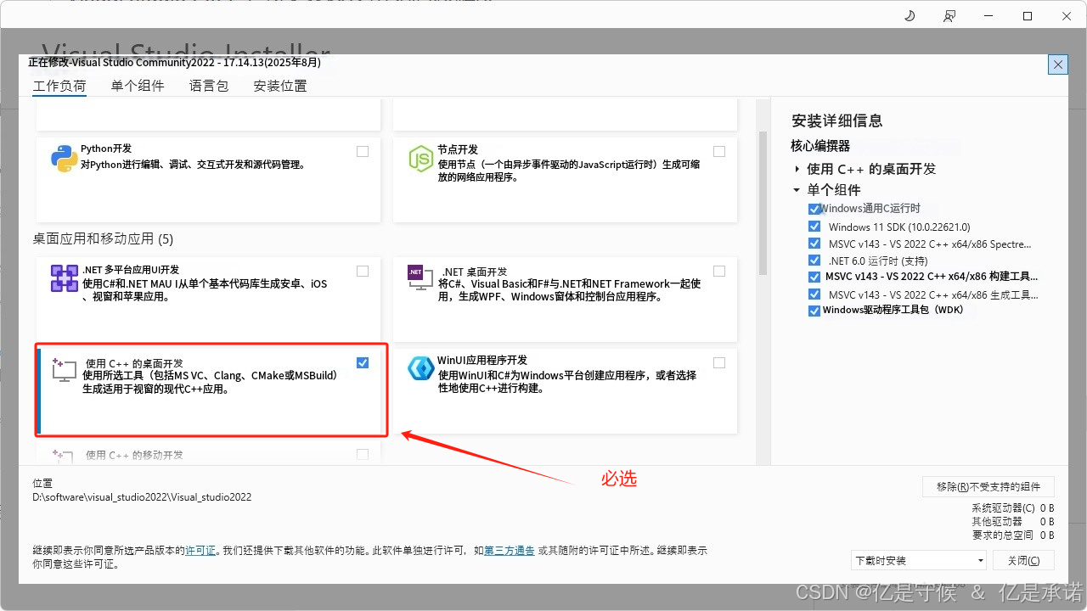The image size is (1087, 611).
Task: Click the 核心编撰器 label
Action: [820, 146]
